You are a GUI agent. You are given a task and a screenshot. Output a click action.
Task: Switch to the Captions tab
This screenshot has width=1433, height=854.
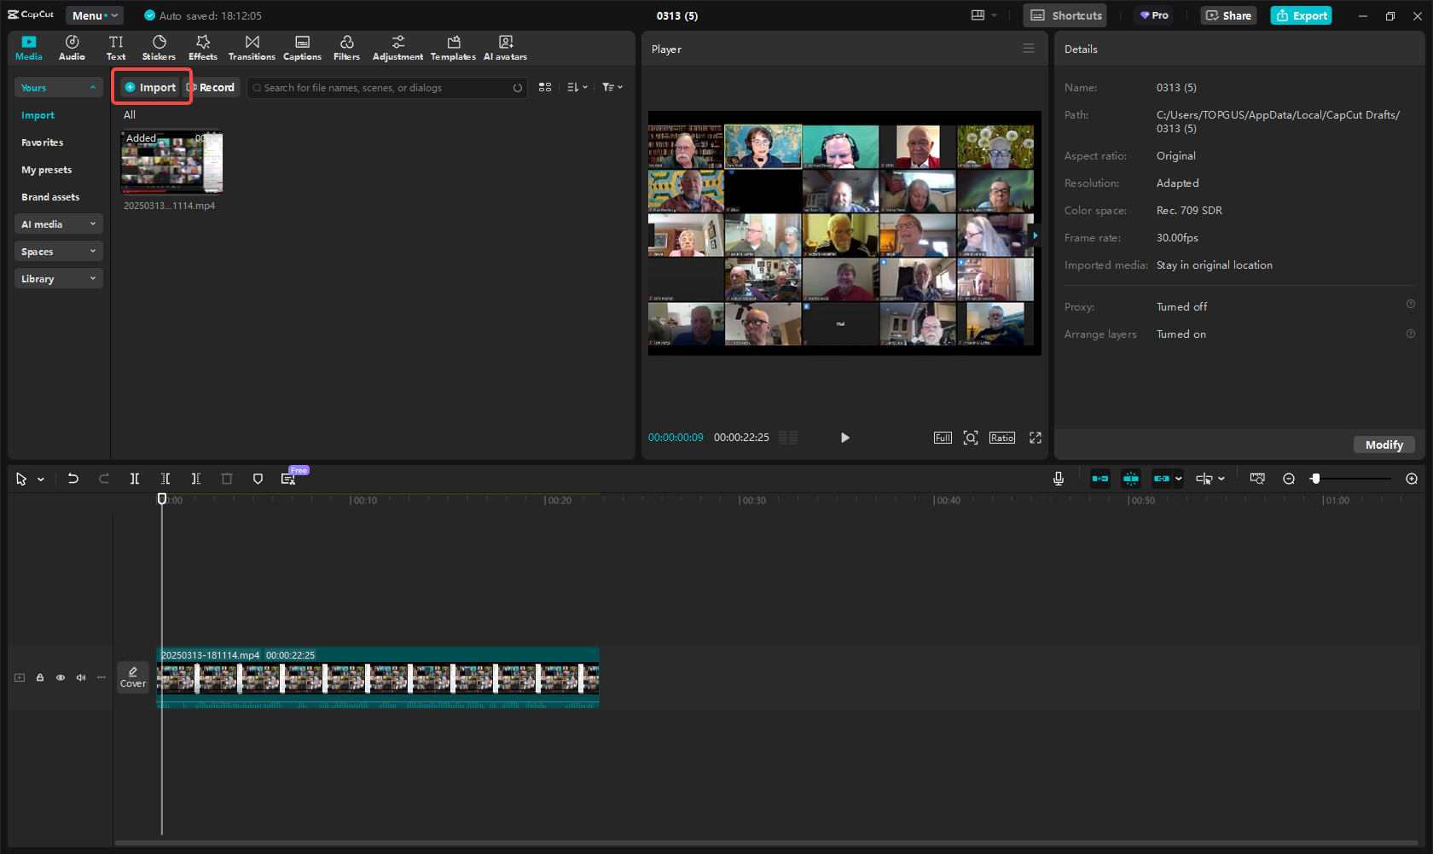[302, 48]
